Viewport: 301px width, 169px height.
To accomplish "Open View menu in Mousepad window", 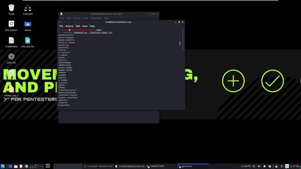I will pos(86,18).
